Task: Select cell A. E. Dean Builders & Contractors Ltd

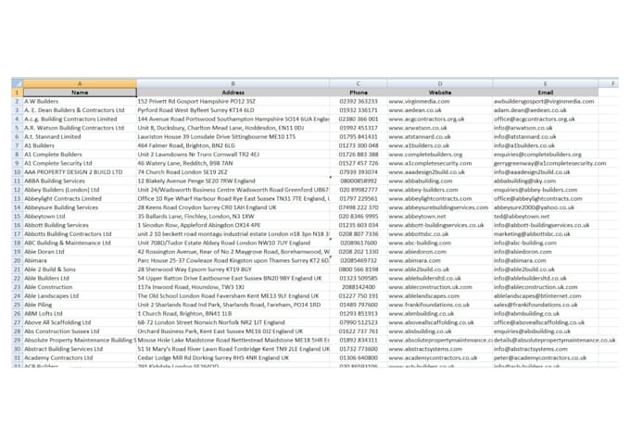Action: pyautogui.click(x=80, y=110)
